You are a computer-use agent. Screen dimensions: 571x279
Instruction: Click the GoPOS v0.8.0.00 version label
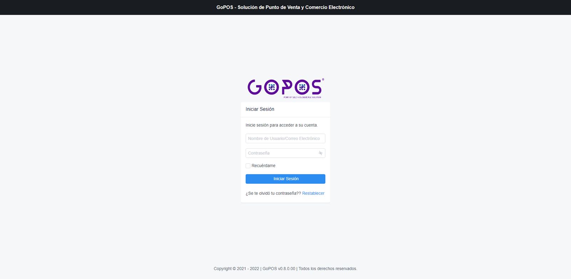click(x=279, y=269)
